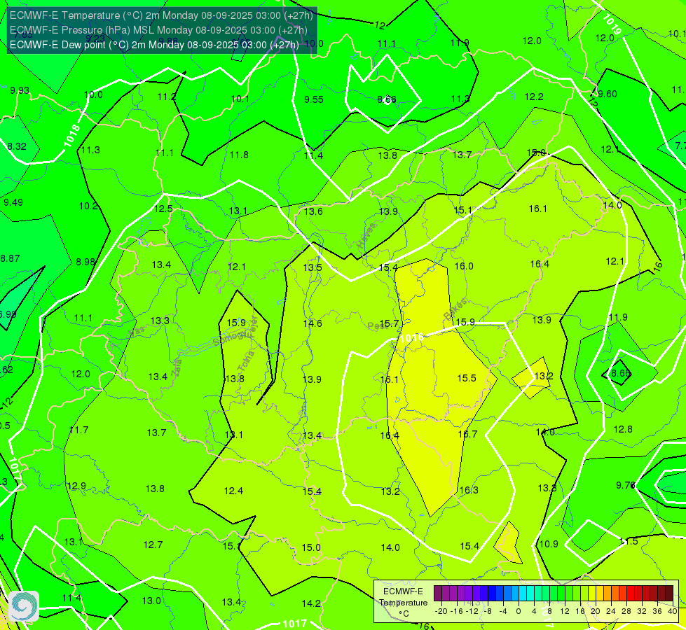
Task: Click the 9.93 temperature value
Action: [20, 90]
